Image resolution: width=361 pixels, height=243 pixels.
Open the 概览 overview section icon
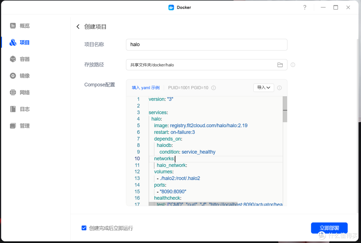pyautogui.click(x=13, y=26)
